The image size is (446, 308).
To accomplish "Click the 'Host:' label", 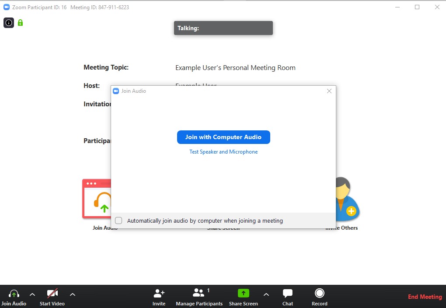I will [x=91, y=86].
